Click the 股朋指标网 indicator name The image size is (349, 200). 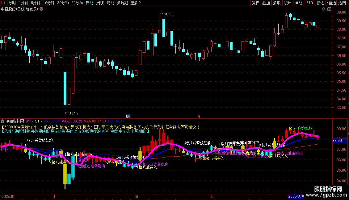[15, 121]
